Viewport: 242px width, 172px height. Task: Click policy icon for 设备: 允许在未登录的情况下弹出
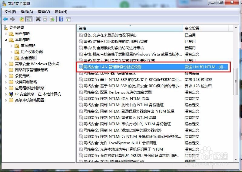81,35
